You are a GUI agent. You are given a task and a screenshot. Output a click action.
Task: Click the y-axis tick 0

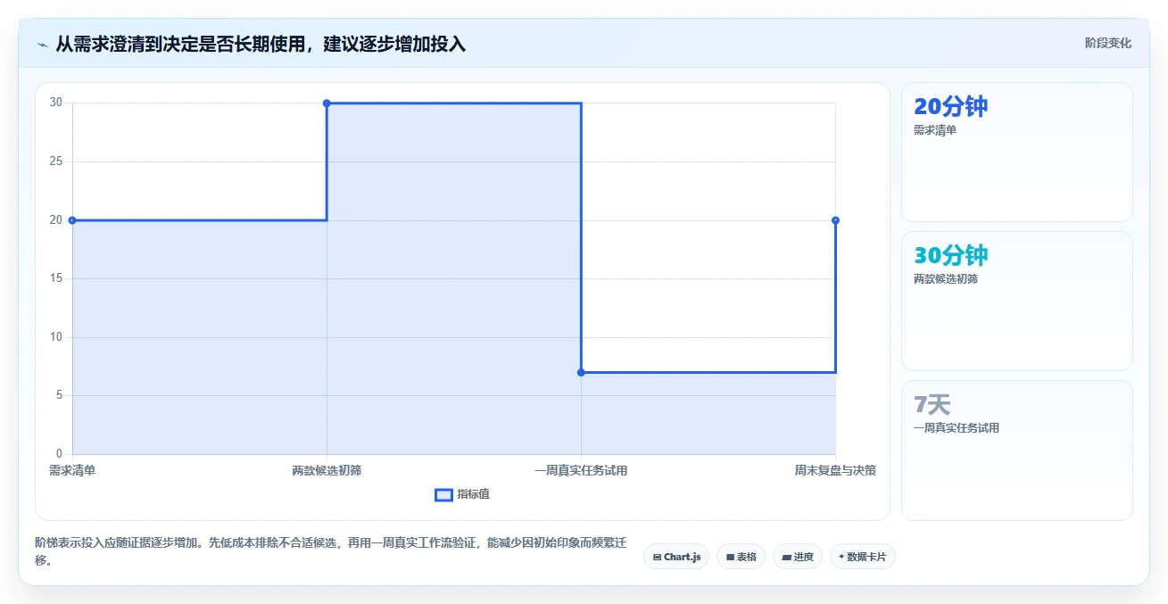[x=59, y=454]
